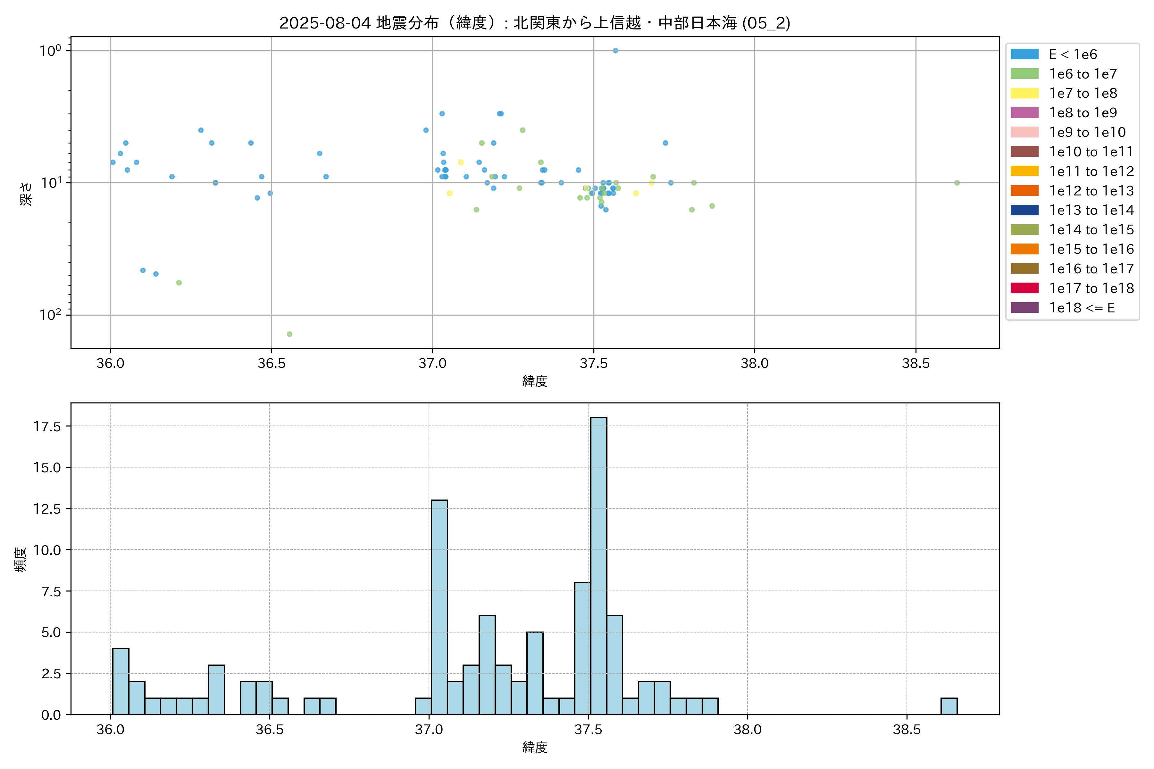Click the isolated histogram bar near 38.6
The width and height of the screenshot is (1154, 769).
point(949,706)
